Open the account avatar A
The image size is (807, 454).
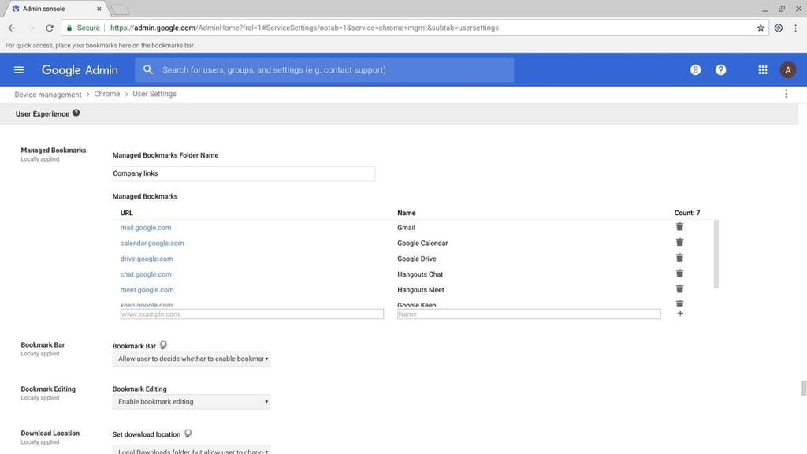pos(787,69)
